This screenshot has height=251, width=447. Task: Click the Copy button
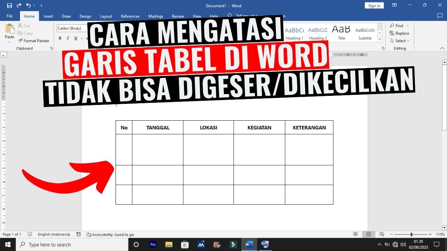[x=25, y=33]
